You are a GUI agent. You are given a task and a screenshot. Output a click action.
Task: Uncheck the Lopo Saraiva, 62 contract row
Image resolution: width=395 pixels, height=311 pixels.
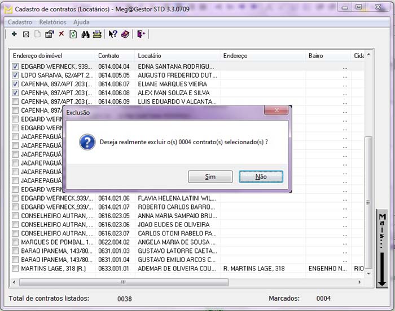15,75
